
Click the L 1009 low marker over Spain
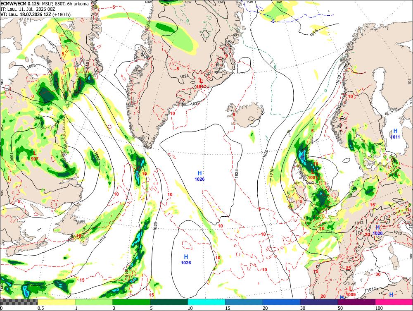pos(351,292)
